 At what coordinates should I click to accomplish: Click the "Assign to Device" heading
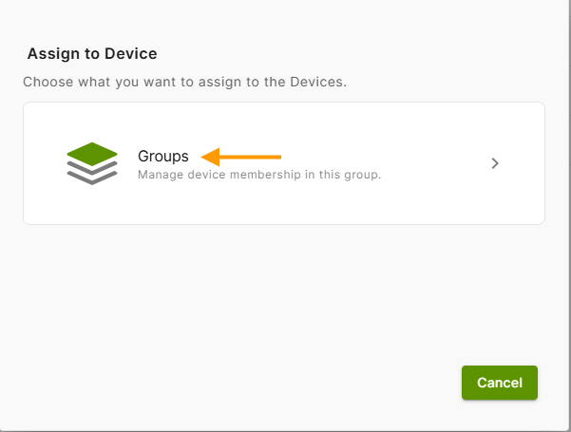(92, 54)
